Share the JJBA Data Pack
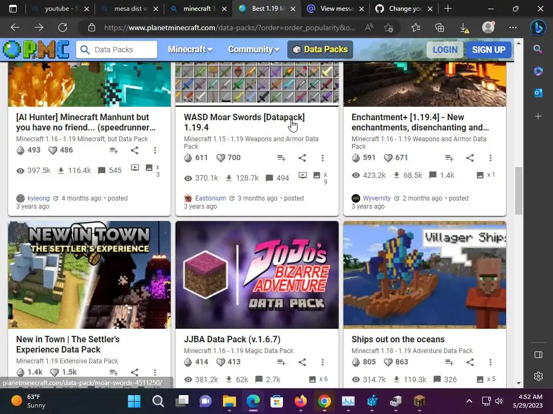 coord(302,362)
